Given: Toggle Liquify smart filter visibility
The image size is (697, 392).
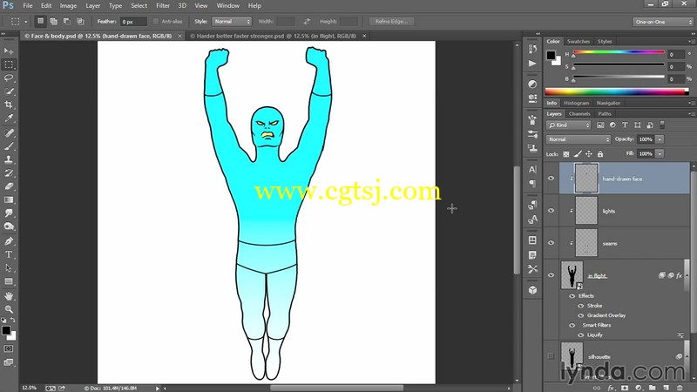Looking at the screenshot, I should pyautogui.click(x=580, y=335).
